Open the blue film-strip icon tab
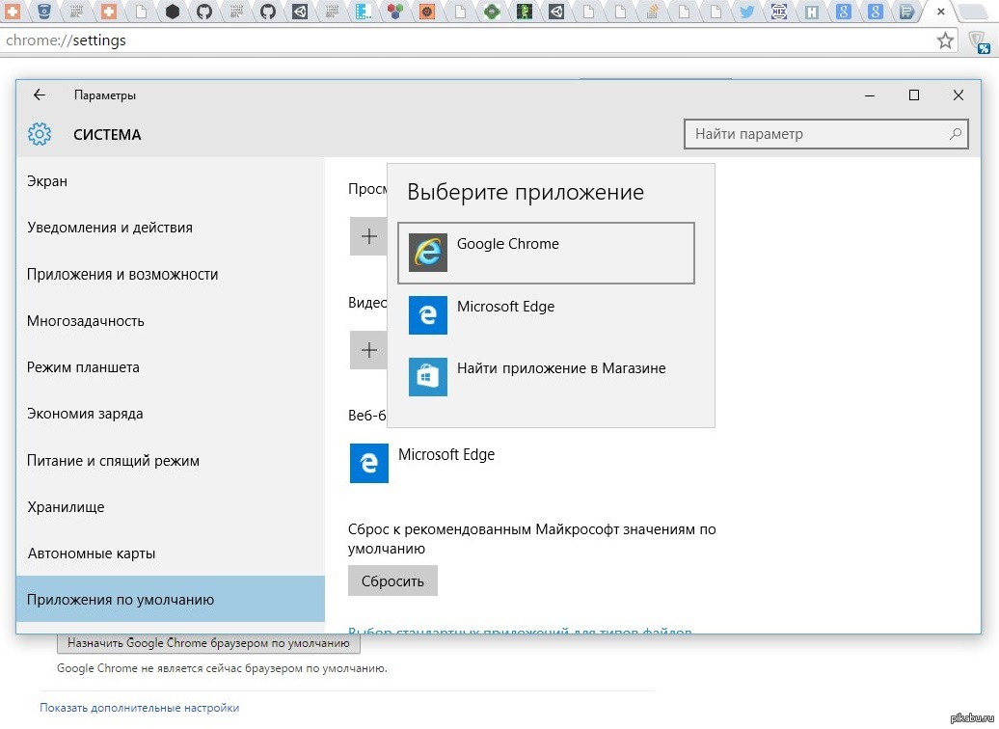Image resolution: width=999 pixels, height=729 pixels. click(364, 11)
